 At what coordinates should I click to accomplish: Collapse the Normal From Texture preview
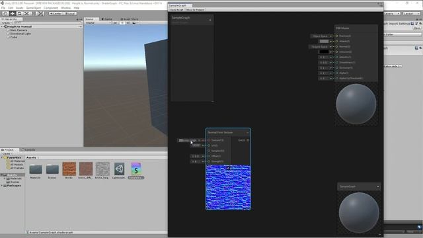pos(228,168)
